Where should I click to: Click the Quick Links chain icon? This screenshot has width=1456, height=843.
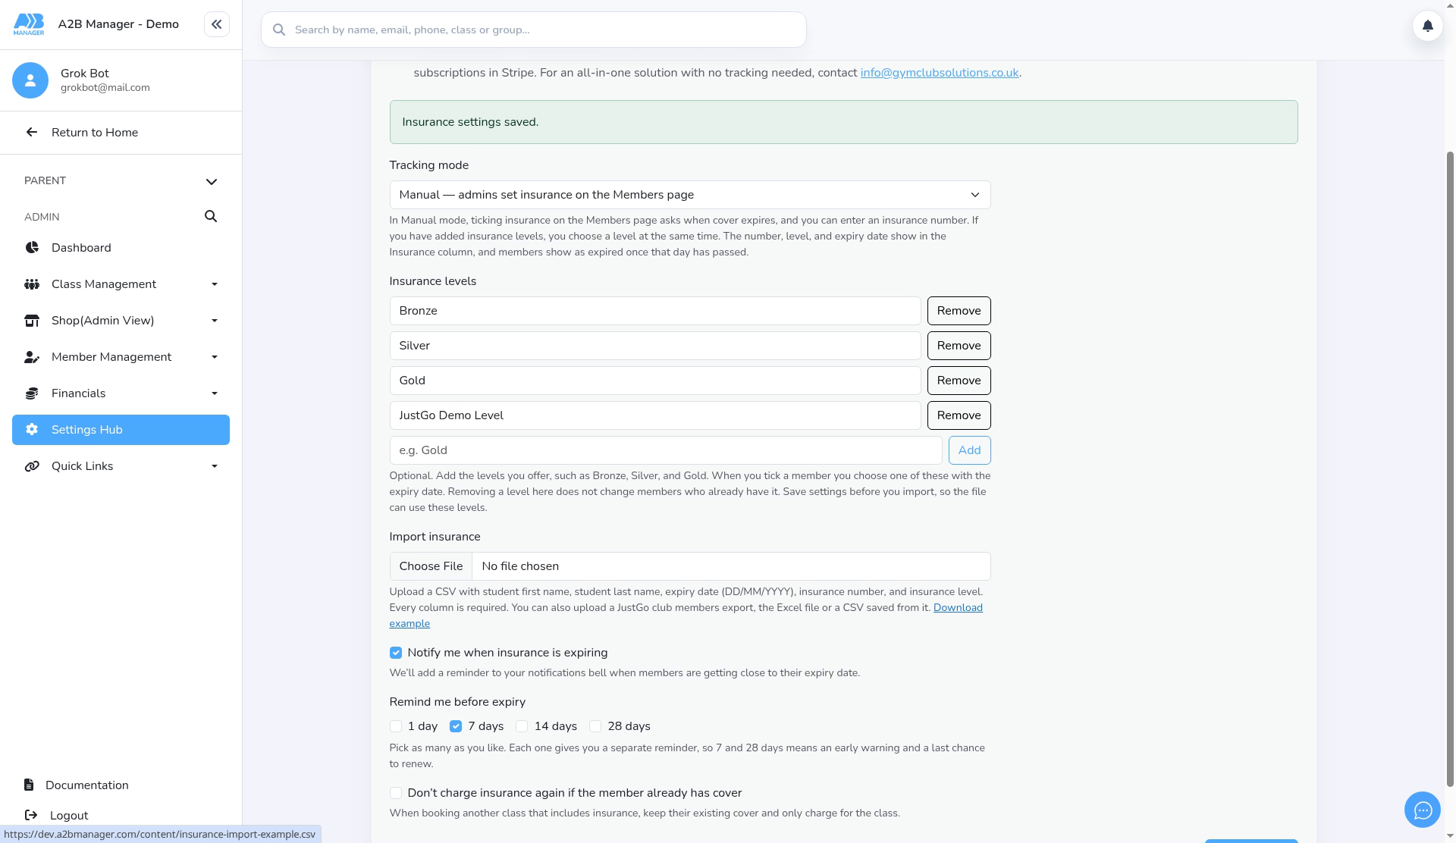32,466
